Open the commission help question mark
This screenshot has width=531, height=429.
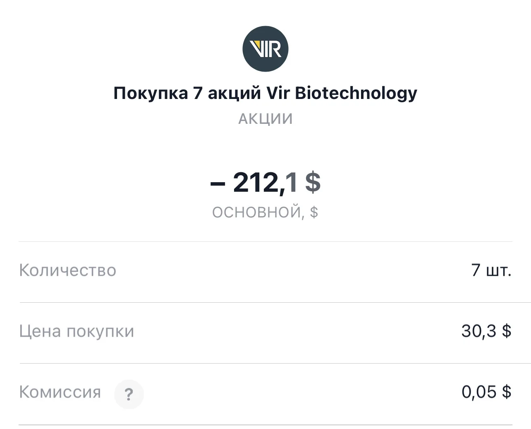pyautogui.click(x=129, y=394)
